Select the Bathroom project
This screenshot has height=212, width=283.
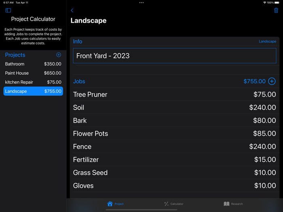click(x=33, y=64)
